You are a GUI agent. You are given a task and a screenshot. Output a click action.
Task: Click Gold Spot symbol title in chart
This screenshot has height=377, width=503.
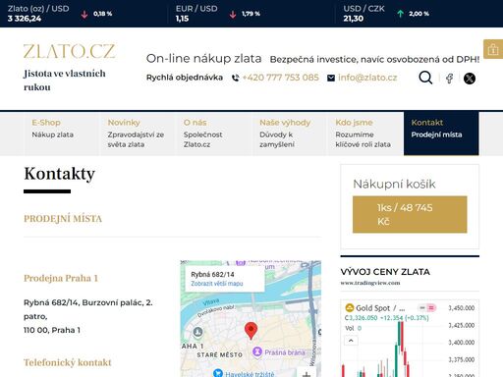coord(380,308)
